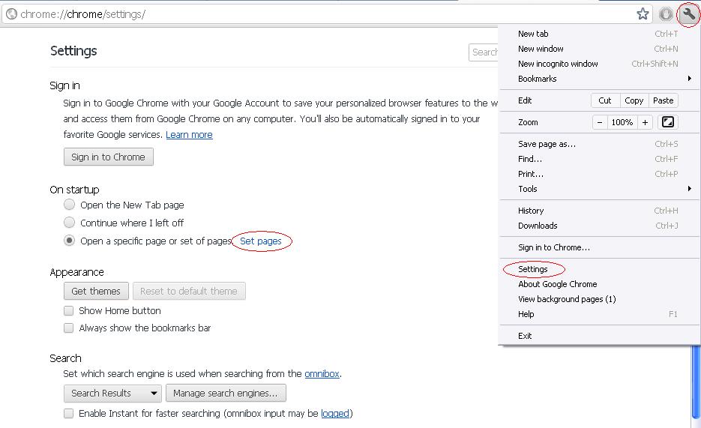
Task: Open the Set pages link
Action: (261, 241)
